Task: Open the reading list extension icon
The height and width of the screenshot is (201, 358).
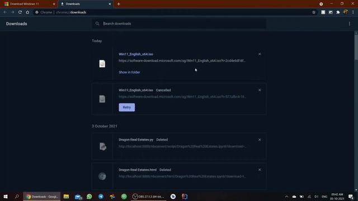Action: (x=323, y=12)
